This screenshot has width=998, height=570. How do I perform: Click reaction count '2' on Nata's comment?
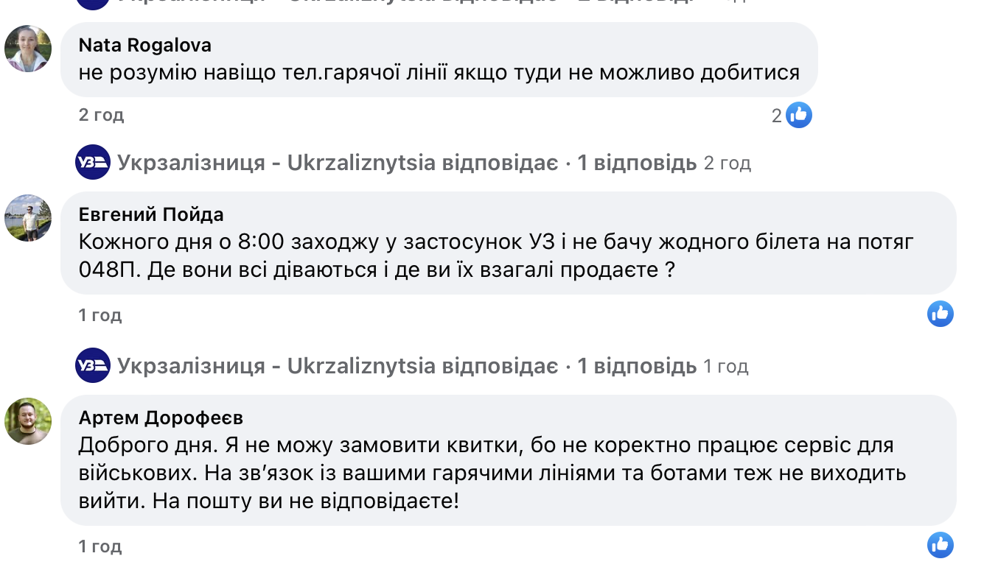pyautogui.click(x=776, y=116)
